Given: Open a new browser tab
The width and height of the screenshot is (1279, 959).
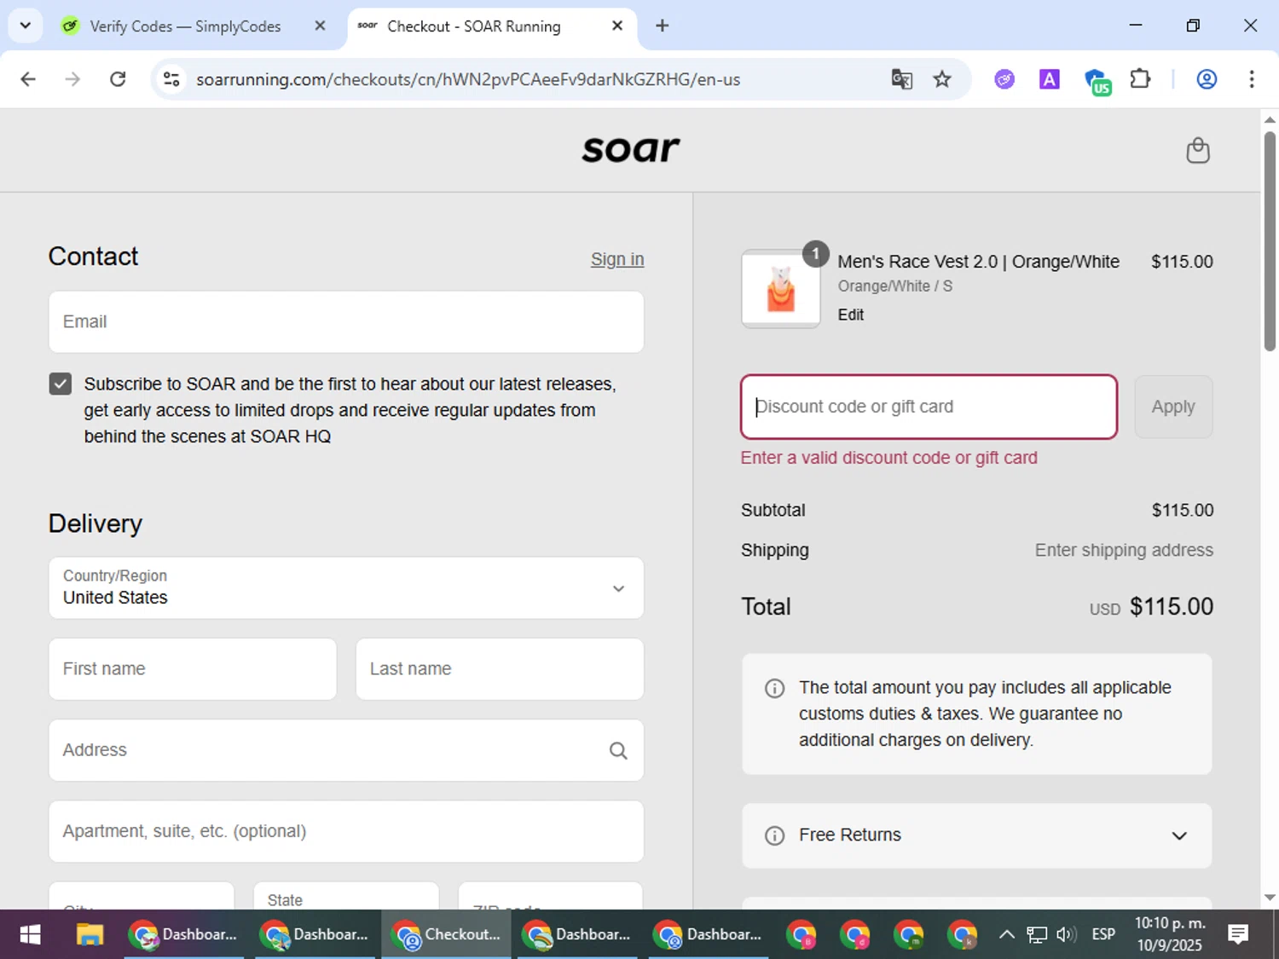Looking at the screenshot, I should coord(662,26).
